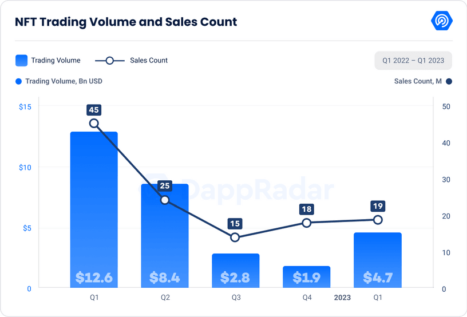Toggle the Sales Count legend series
467x317 pixels.
click(x=131, y=60)
